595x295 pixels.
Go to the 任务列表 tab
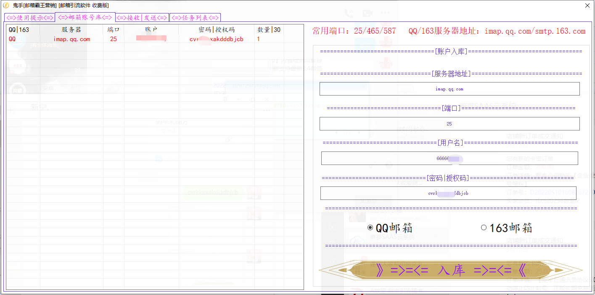pyautogui.click(x=195, y=18)
